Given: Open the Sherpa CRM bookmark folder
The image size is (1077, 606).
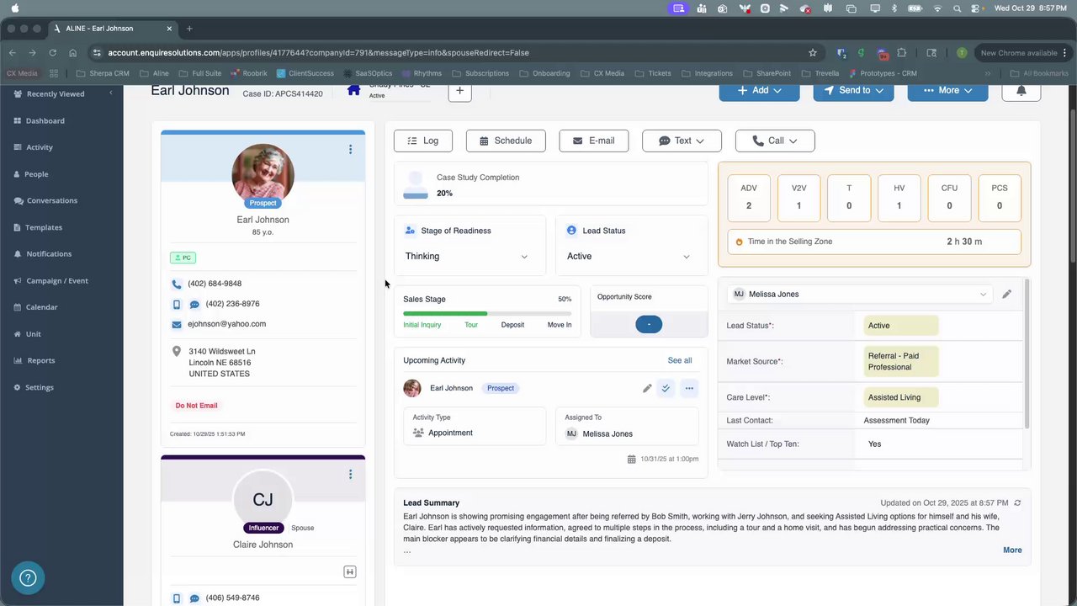Looking at the screenshot, I should [103, 73].
